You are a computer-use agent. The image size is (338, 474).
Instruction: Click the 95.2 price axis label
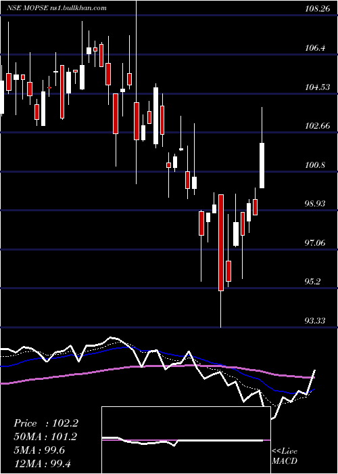tap(312, 282)
